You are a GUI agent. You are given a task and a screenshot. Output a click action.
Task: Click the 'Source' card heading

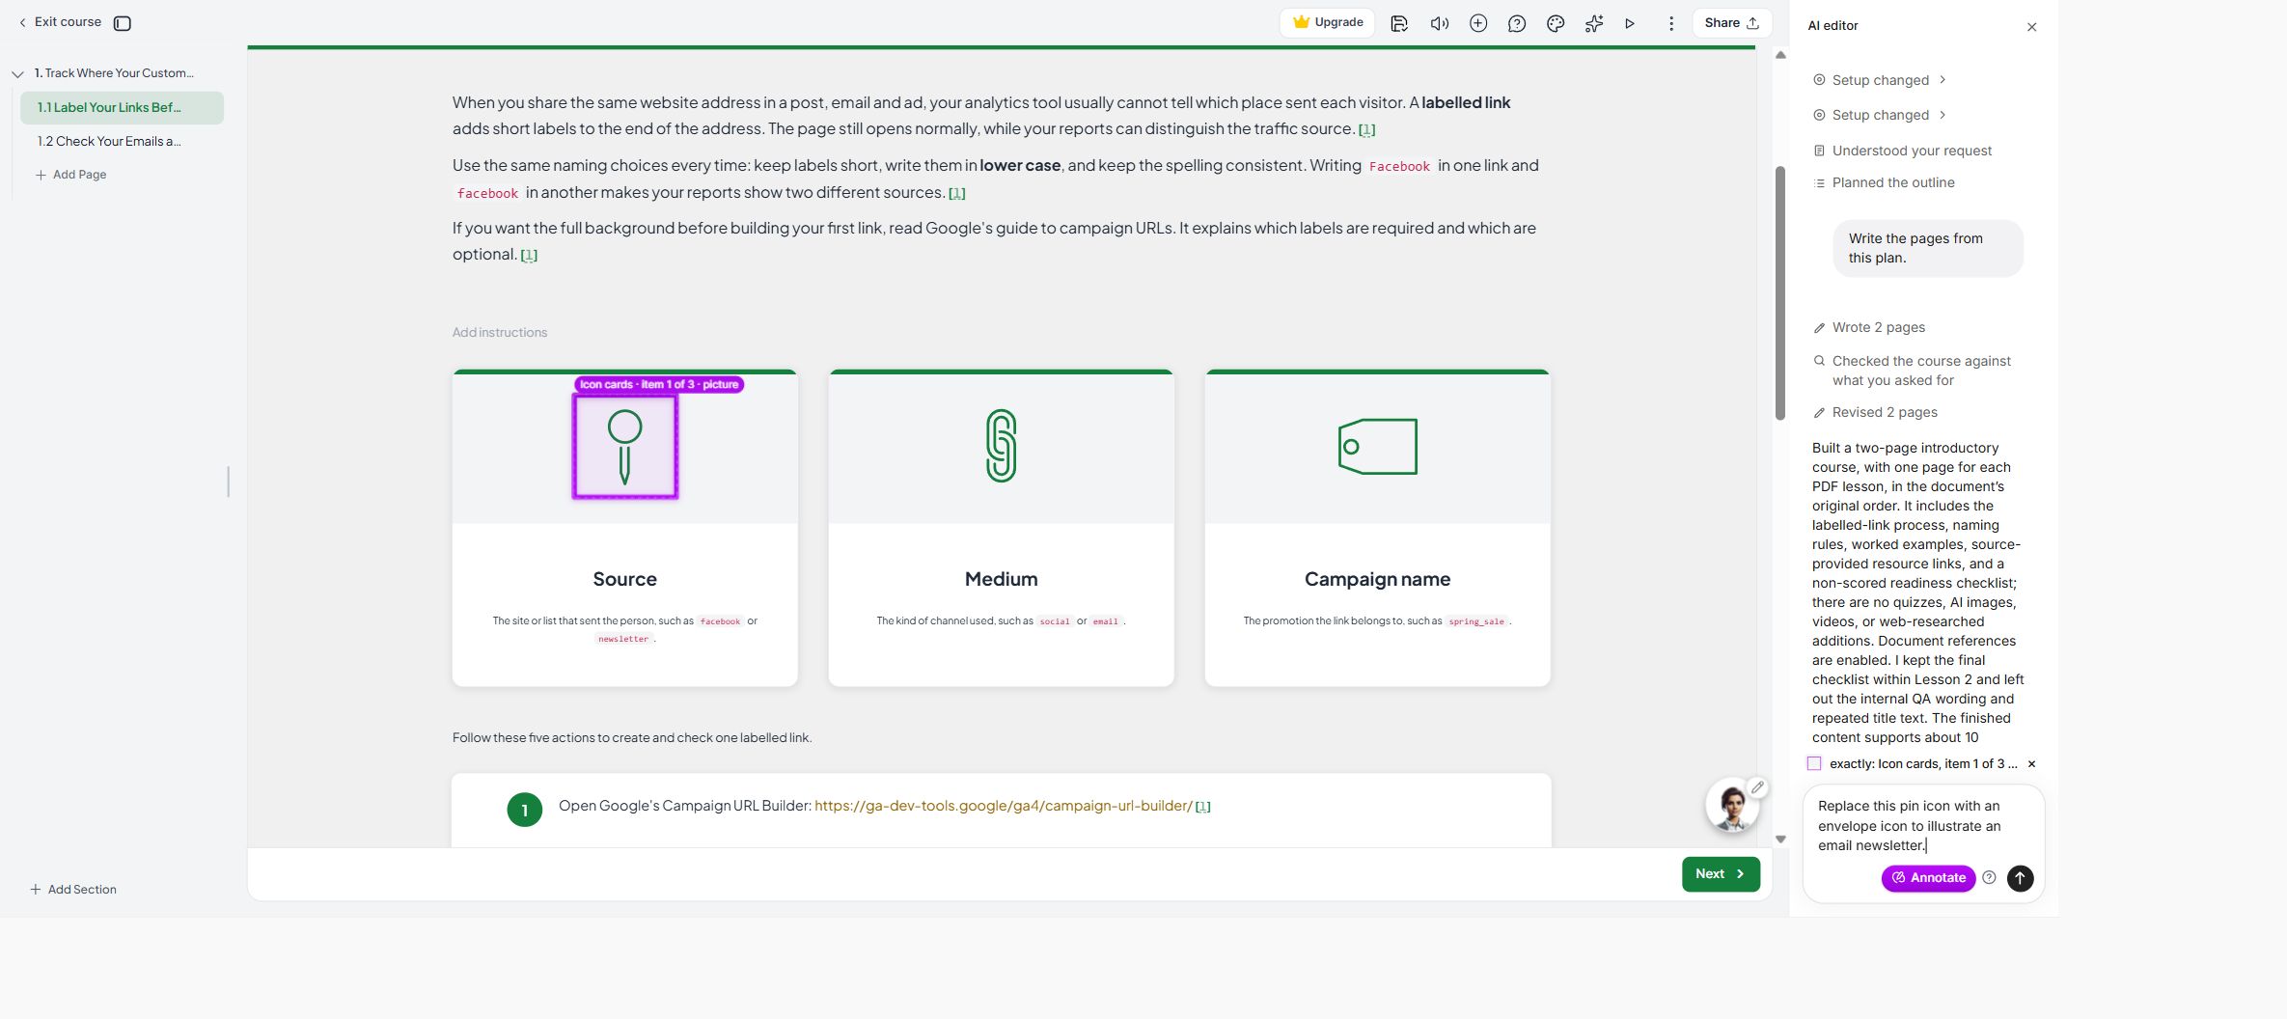(624, 579)
